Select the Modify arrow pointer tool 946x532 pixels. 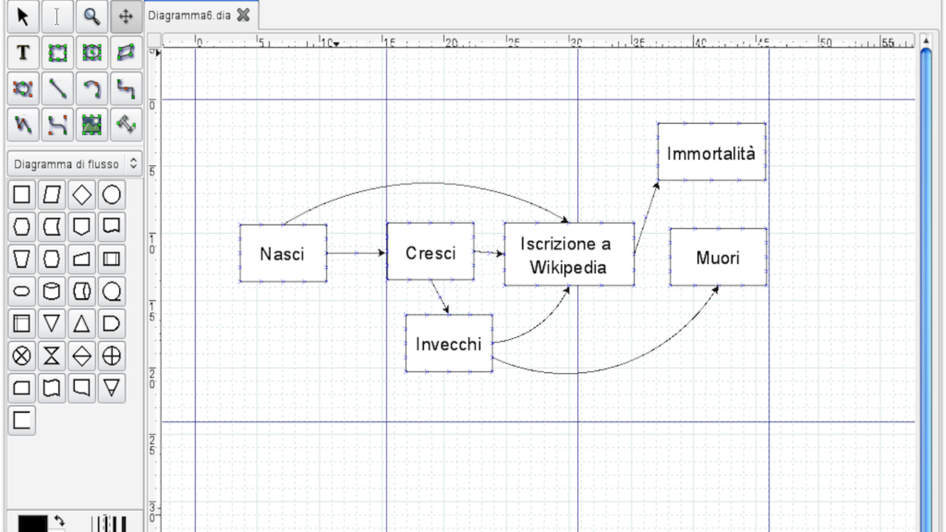point(23,17)
